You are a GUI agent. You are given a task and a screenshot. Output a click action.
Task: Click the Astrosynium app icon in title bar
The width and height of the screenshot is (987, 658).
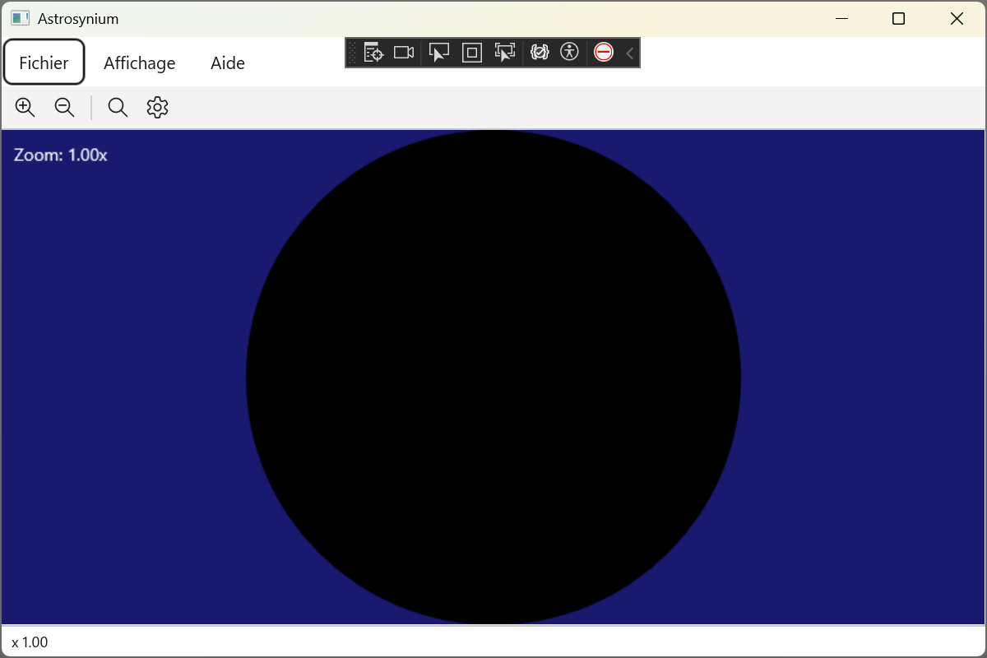click(21, 18)
